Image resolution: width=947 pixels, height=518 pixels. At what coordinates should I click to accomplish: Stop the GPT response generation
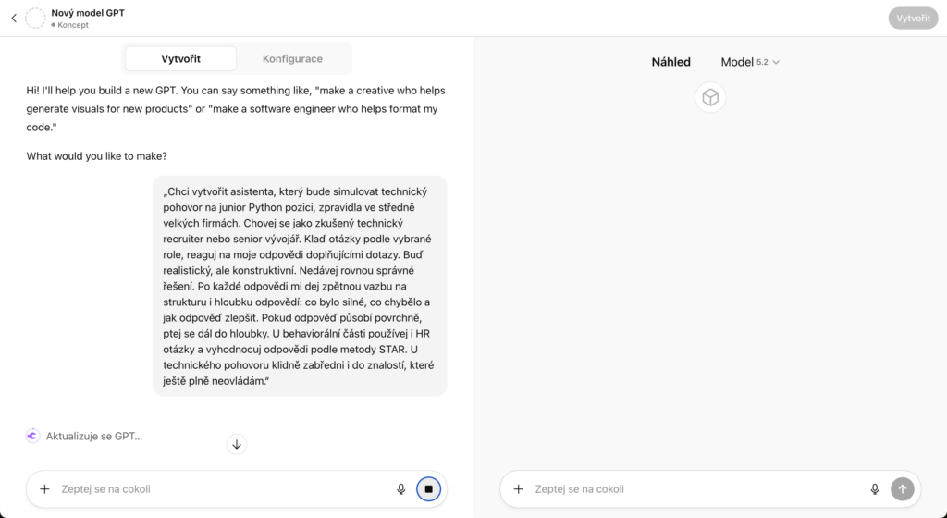click(428, 489)
